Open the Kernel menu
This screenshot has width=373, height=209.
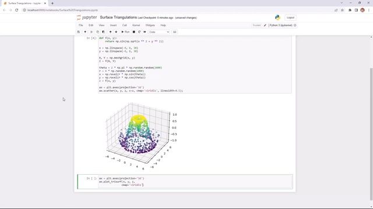[136, 26]
